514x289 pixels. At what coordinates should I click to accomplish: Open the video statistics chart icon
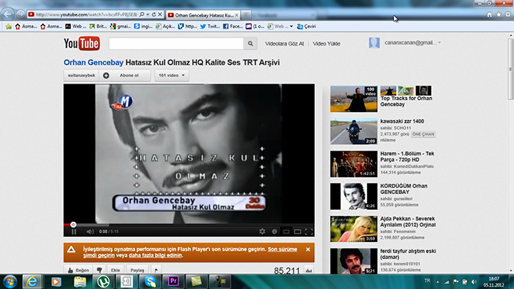pos(308,270)
